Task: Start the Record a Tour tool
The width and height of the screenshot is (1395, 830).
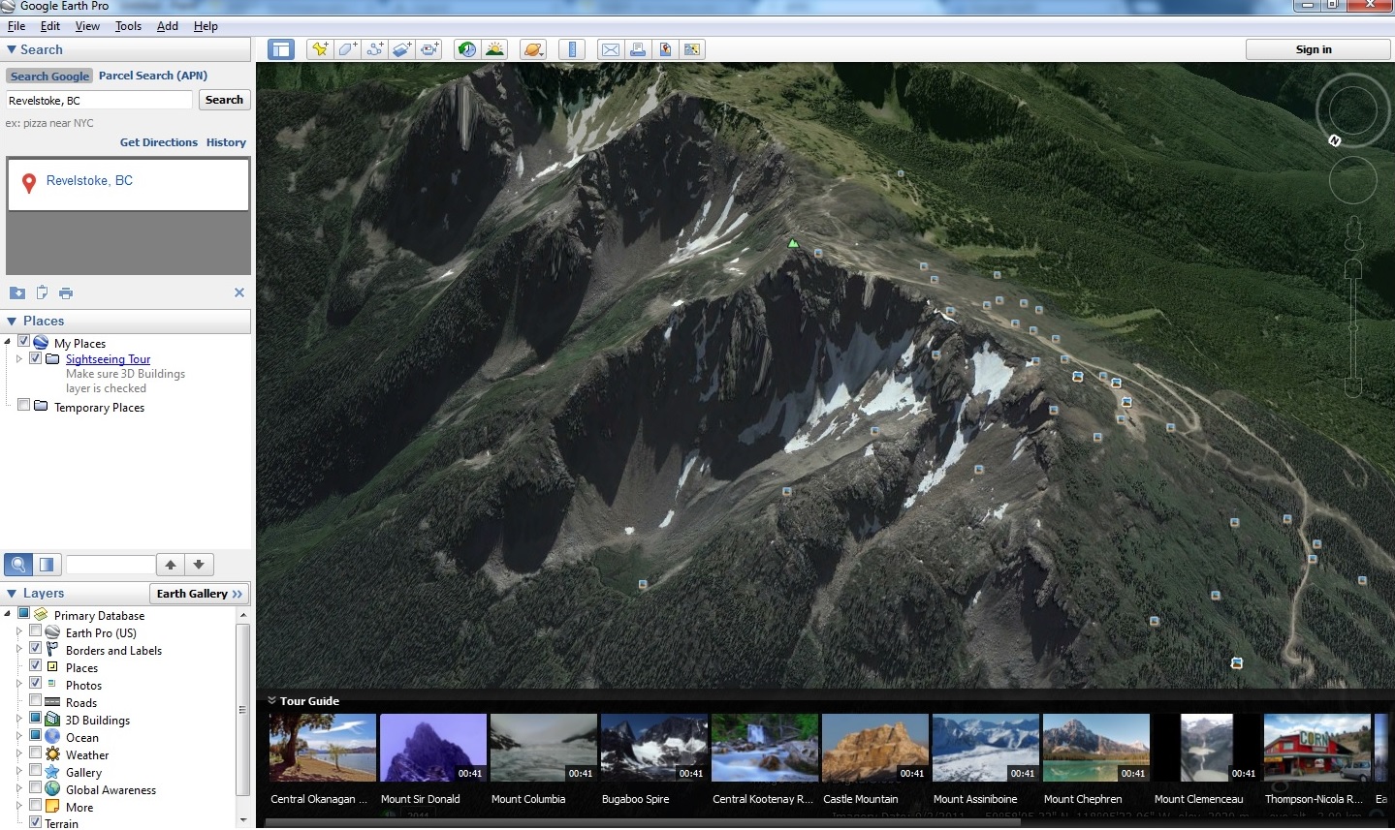Action: 429,49
